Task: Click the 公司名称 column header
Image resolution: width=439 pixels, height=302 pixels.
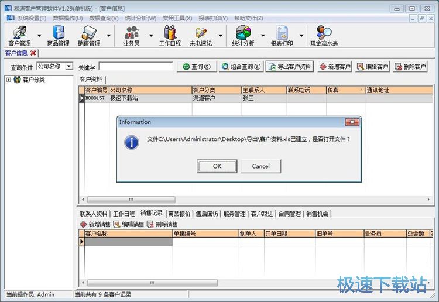Action: point(150,90)
